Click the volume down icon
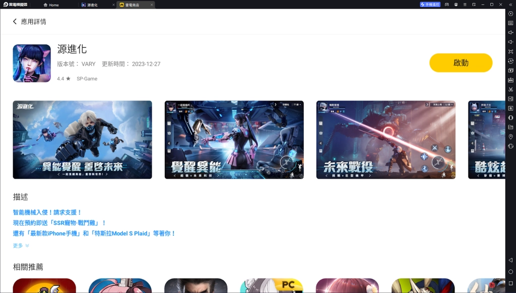 coord(510,42)
